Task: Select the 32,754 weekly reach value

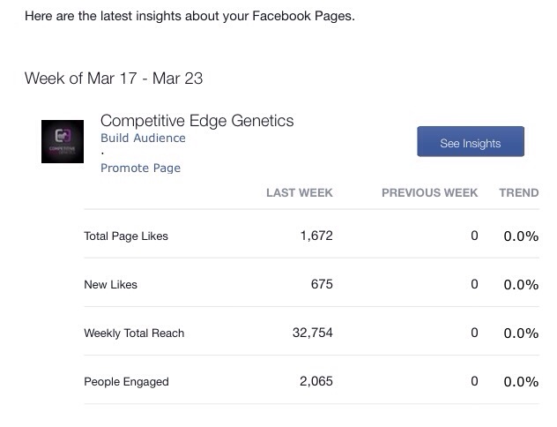Action: click(x=312, y=333)
